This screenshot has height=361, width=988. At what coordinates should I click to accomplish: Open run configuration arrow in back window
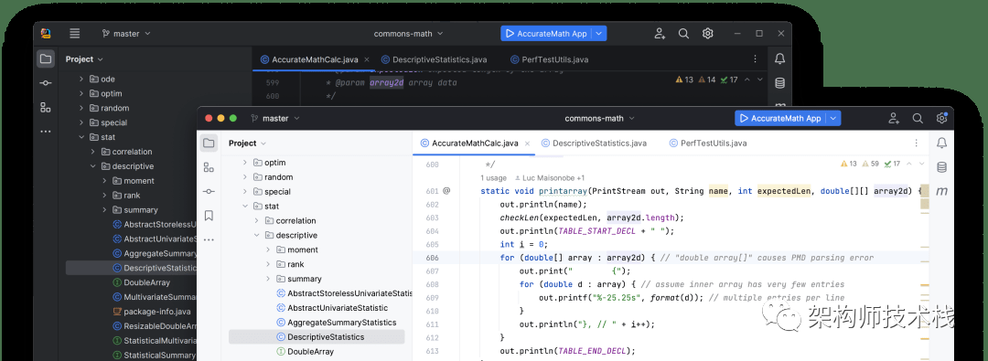click(x=599, y=34)
